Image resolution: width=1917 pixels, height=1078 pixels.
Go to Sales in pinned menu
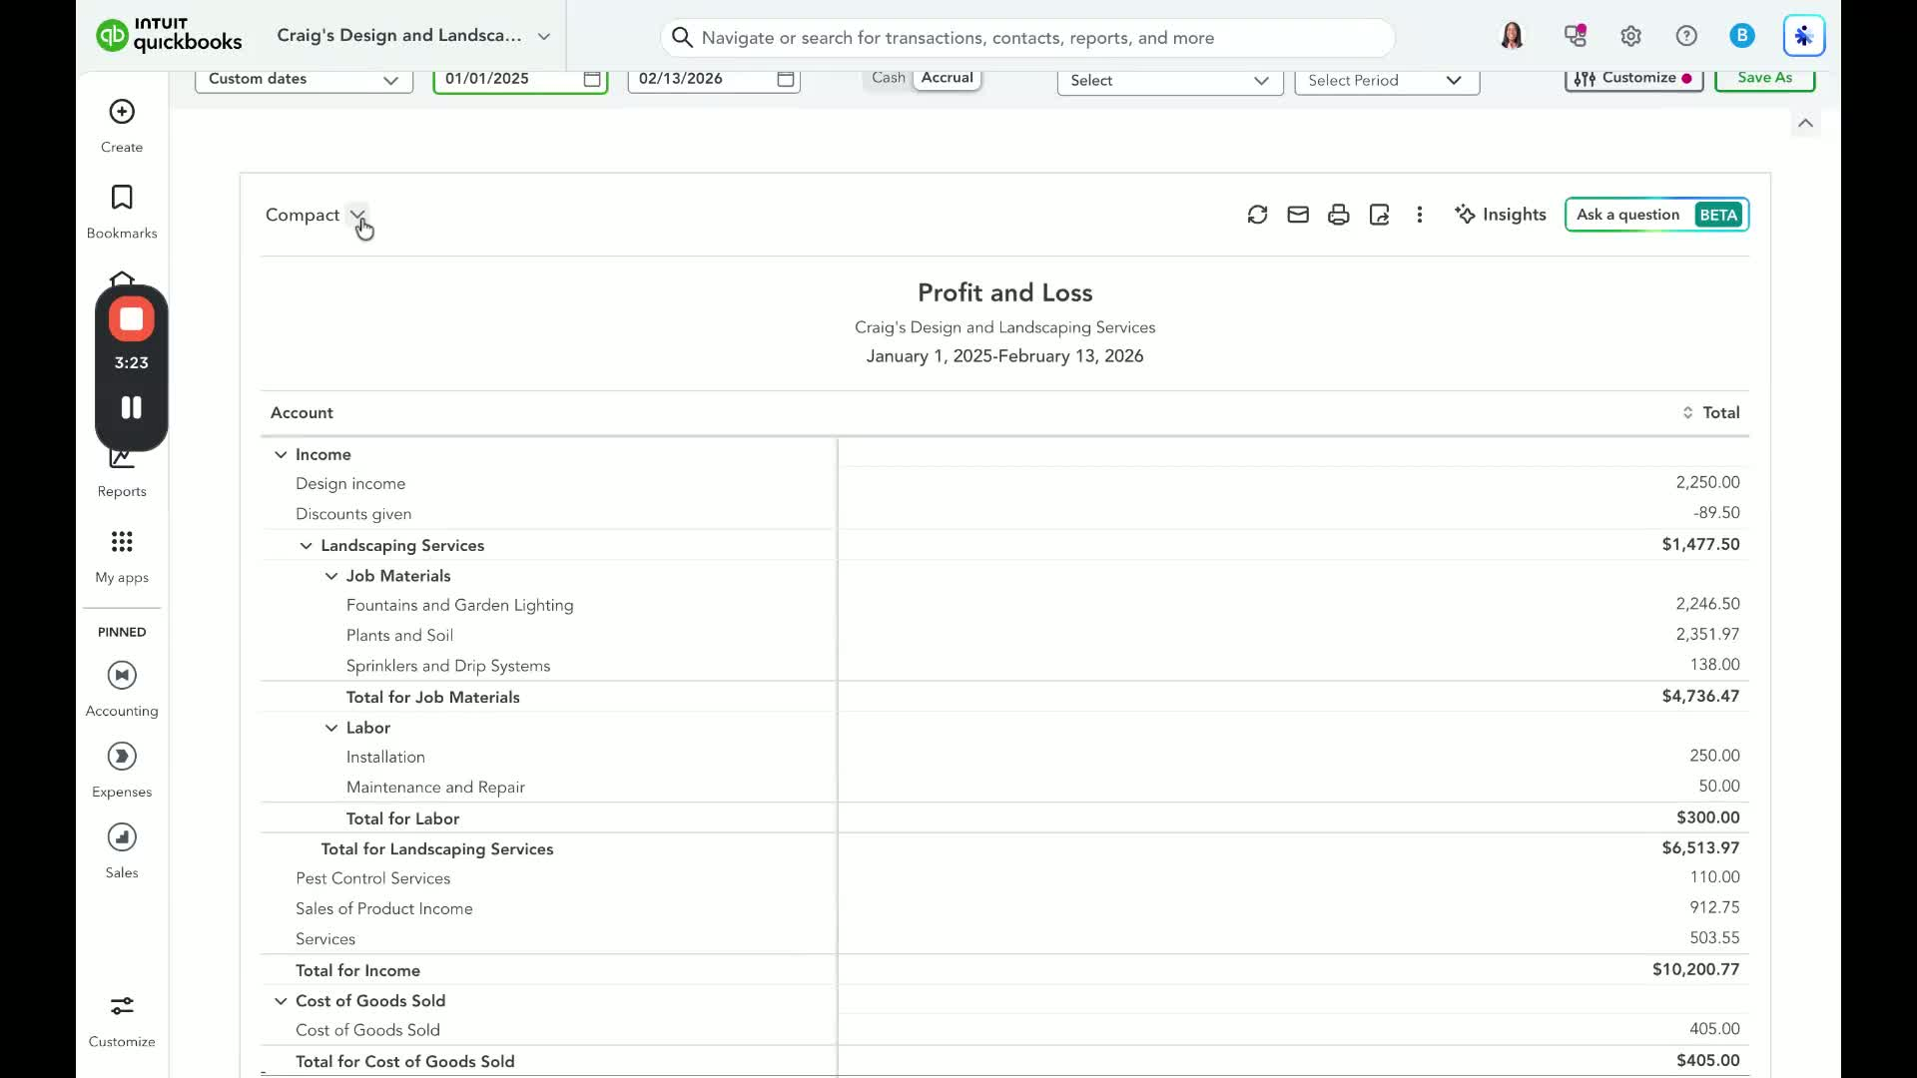[122, 837]
